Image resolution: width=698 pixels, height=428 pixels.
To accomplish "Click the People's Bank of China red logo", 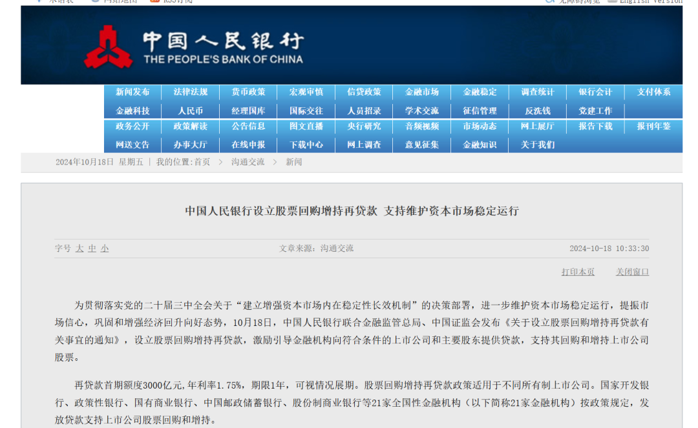I will 108,46.
